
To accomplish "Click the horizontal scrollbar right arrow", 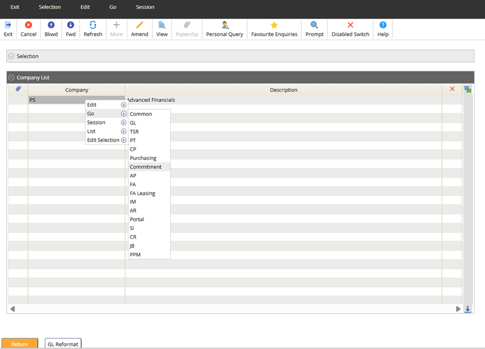I will click(x=458, y=309).
